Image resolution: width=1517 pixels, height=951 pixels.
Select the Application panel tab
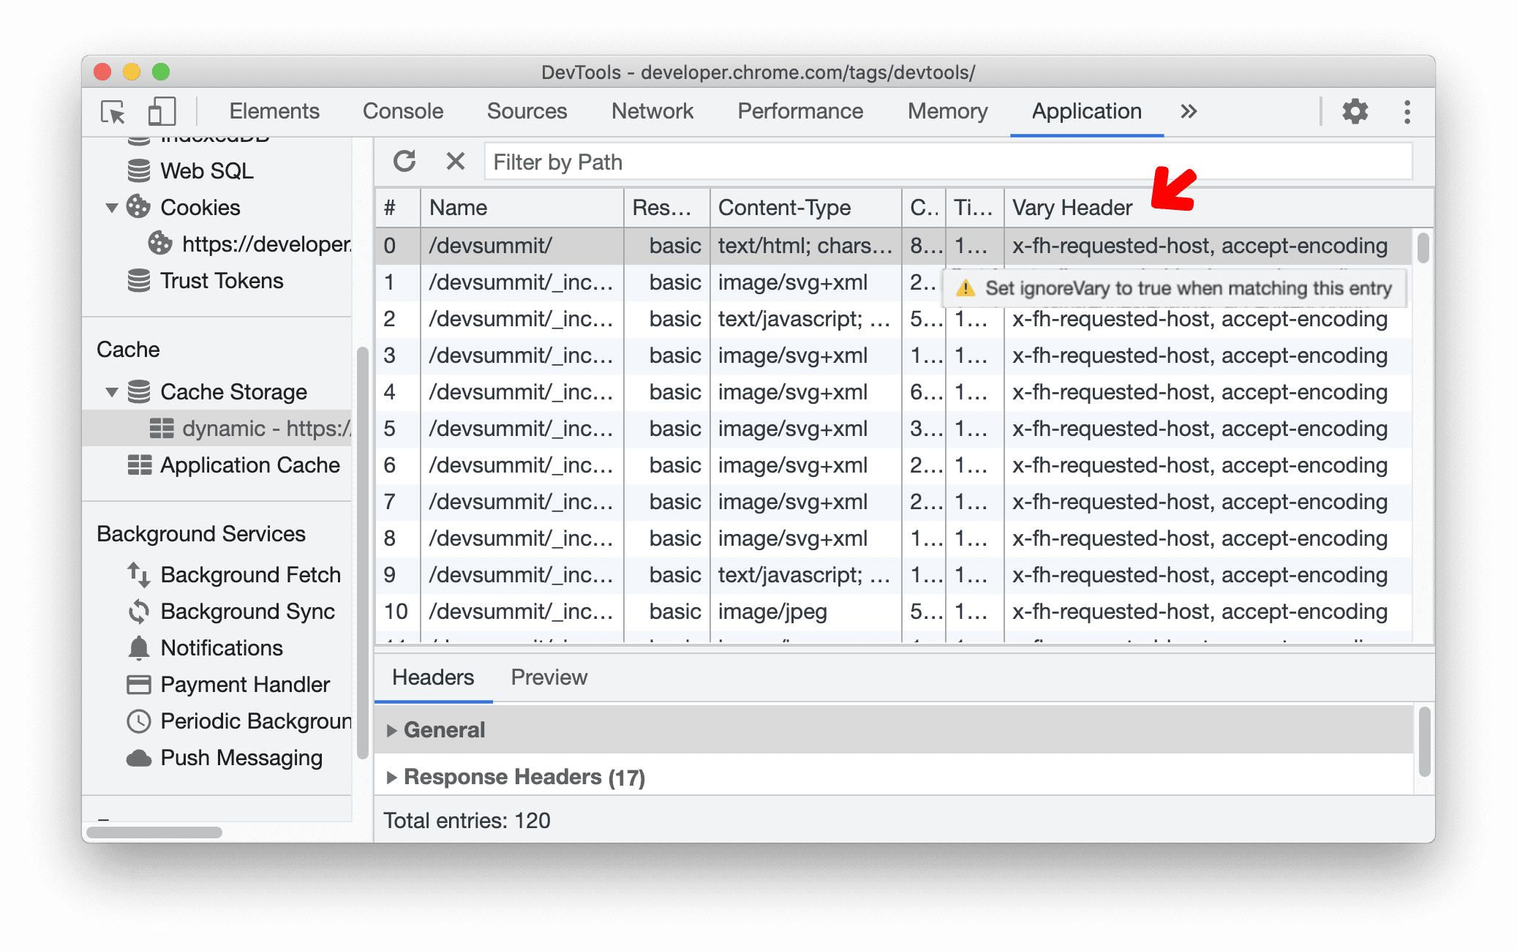point(1083,108)
